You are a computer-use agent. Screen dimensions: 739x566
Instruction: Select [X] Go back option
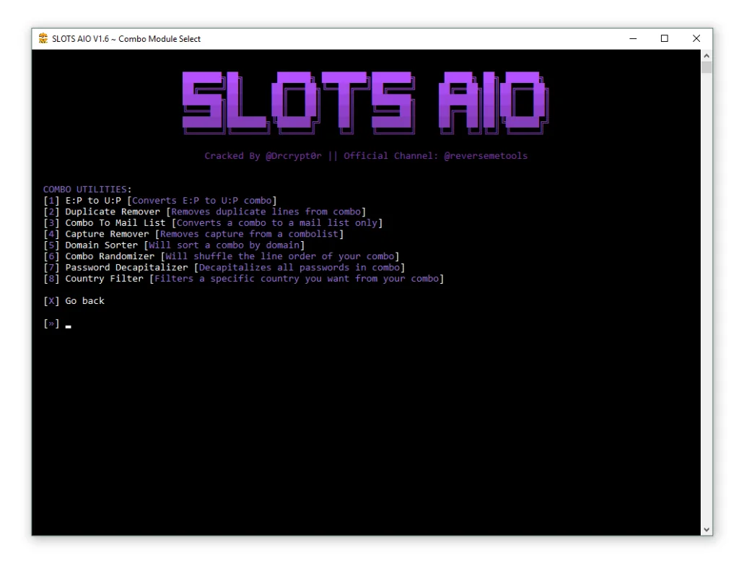click(76, 300)
